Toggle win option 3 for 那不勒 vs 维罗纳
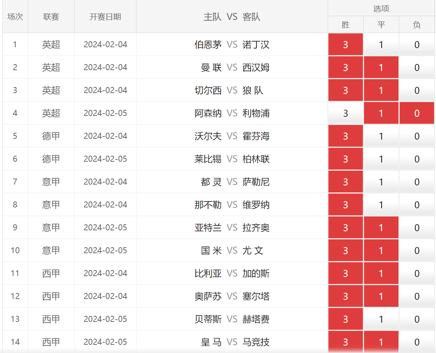This screenshot has height=353, width=436. (x=345, y=204)
